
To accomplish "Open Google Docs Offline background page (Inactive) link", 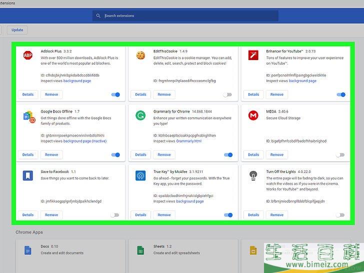I will tap(85, 141).
